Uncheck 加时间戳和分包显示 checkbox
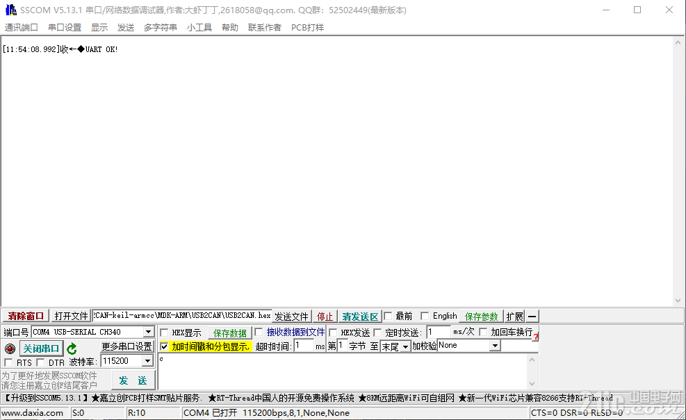Image resolution: width=686 pixels, height=420 pixels. pyautogui.click(x=164, y=346)
